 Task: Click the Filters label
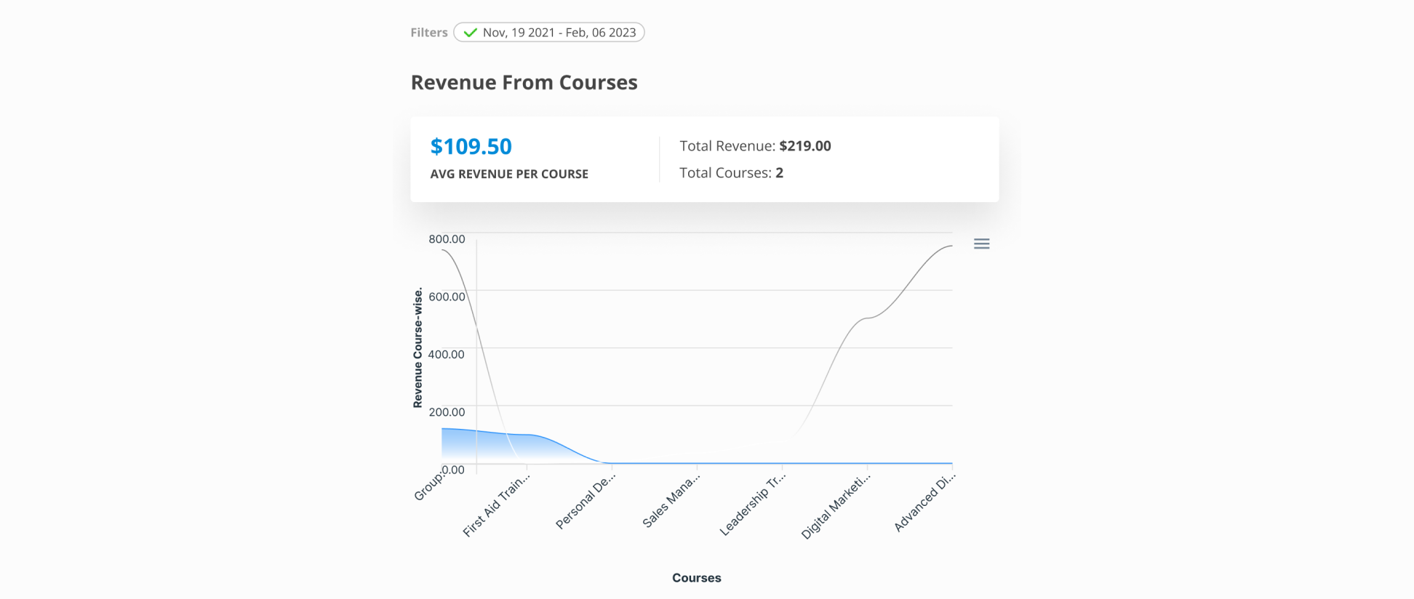[428, 33]
